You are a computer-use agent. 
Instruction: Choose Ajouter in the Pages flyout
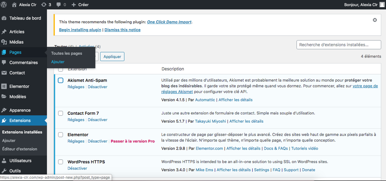(58, 62)
